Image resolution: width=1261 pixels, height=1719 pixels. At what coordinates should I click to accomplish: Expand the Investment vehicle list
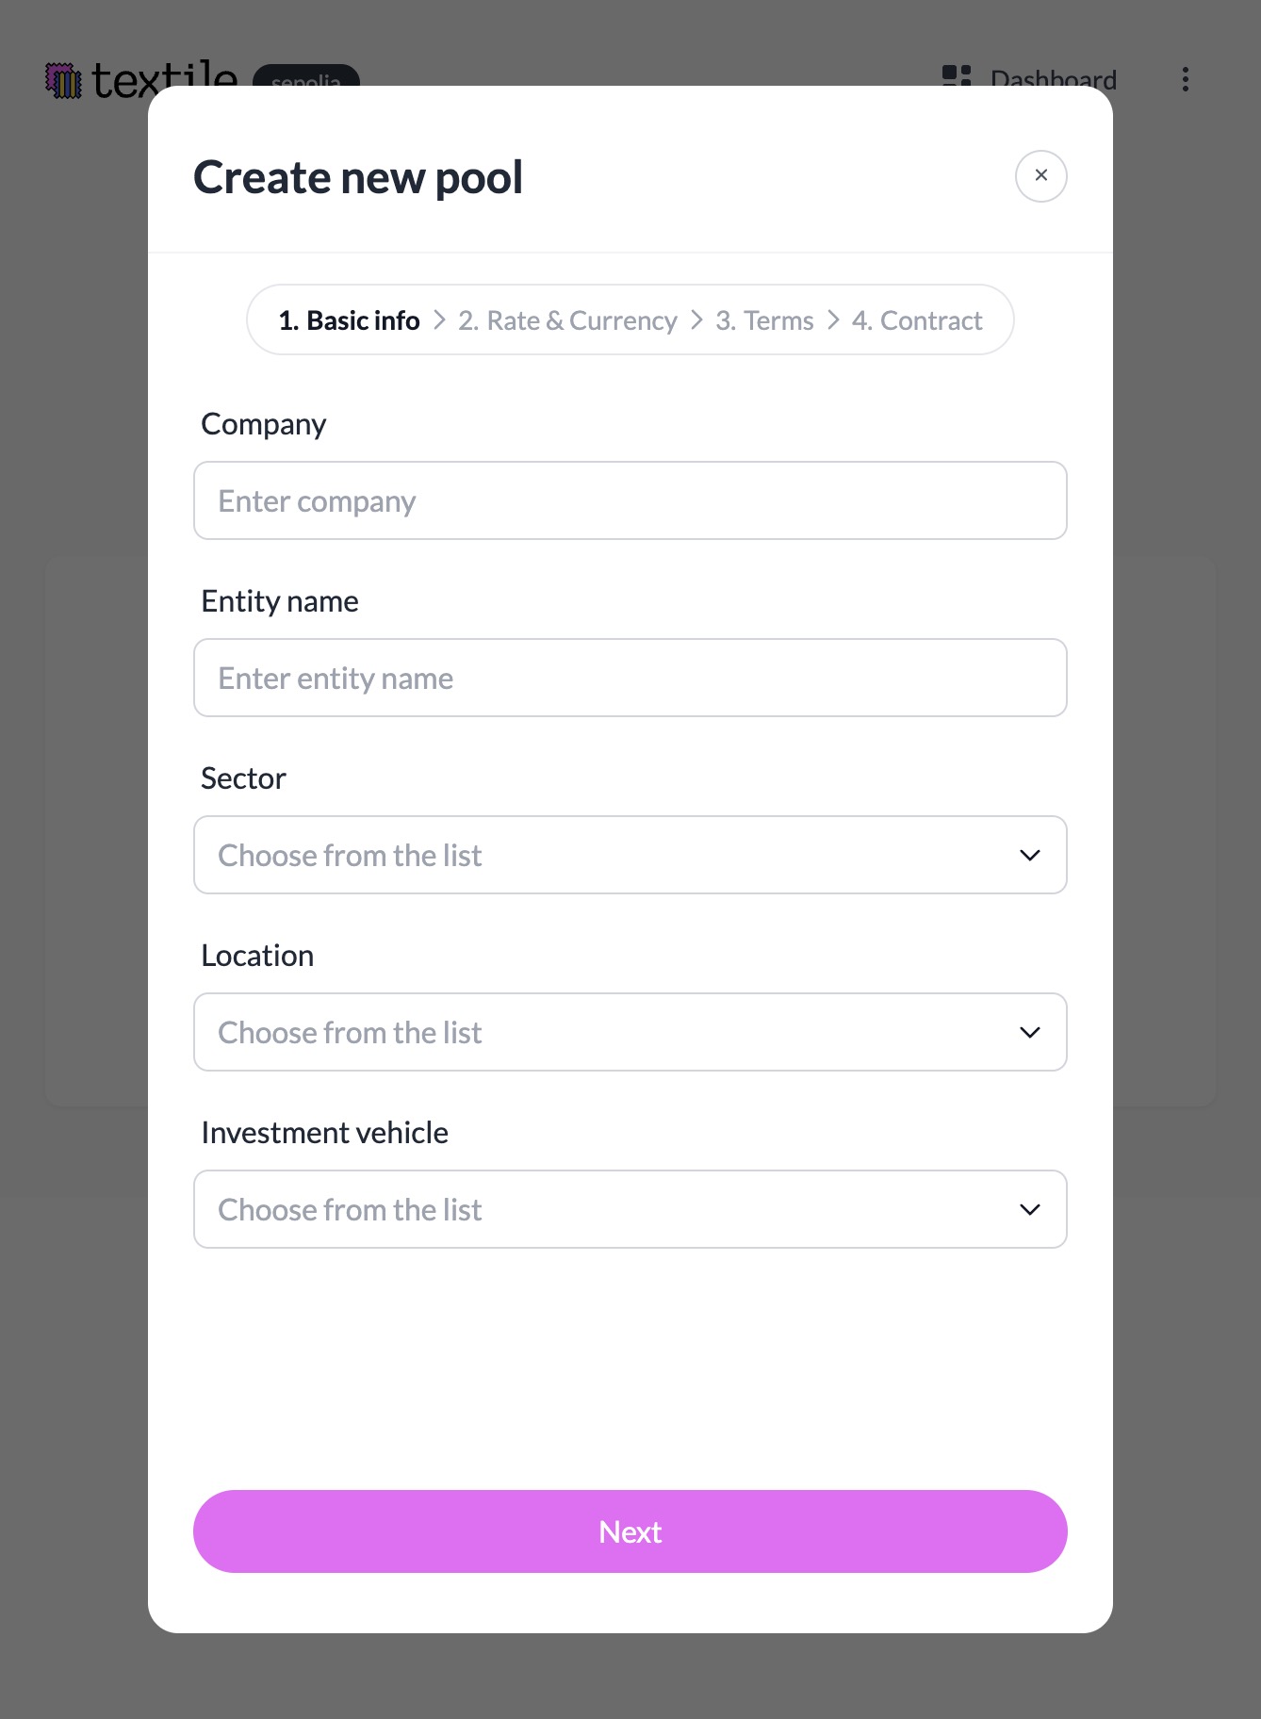click(x=630, y=1209)
